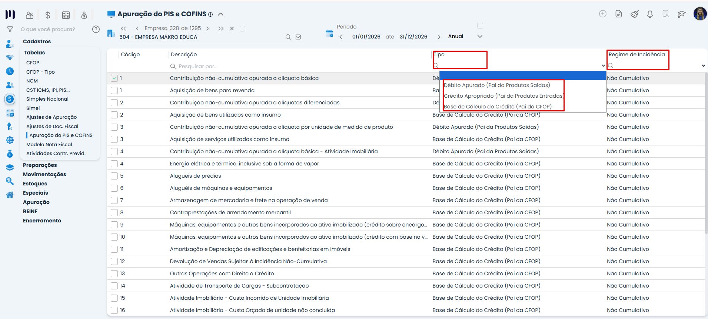
Task: Open the calendar icon next to Período
Action: 329,33
